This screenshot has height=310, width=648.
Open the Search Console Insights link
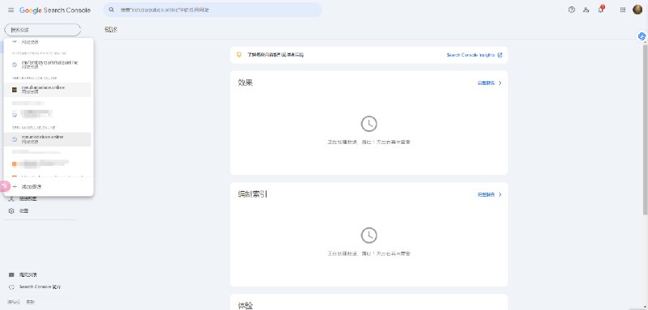(471, 55)
